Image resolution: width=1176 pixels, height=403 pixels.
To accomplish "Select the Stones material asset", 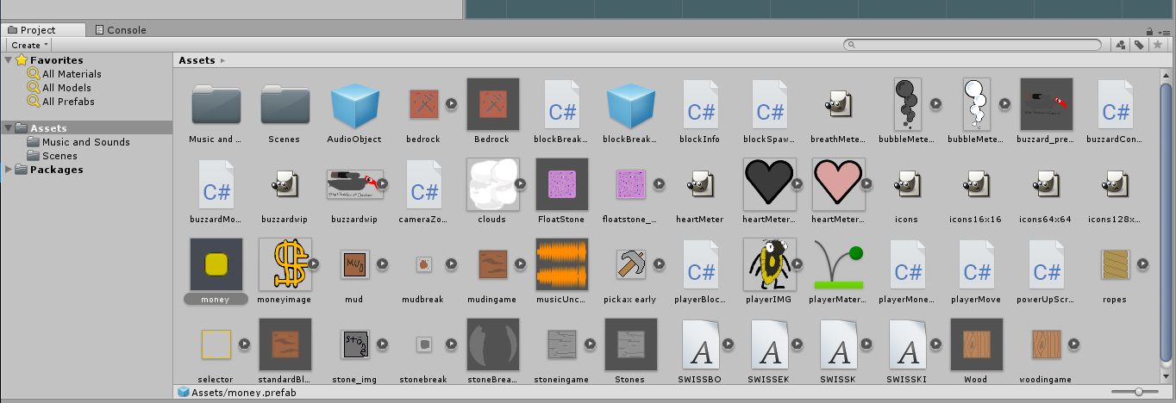I will [631, 344].
